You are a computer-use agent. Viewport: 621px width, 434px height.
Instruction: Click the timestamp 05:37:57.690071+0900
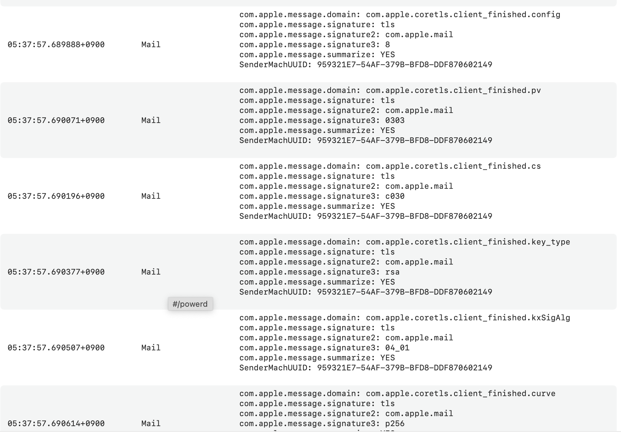[x=56, y=120]
